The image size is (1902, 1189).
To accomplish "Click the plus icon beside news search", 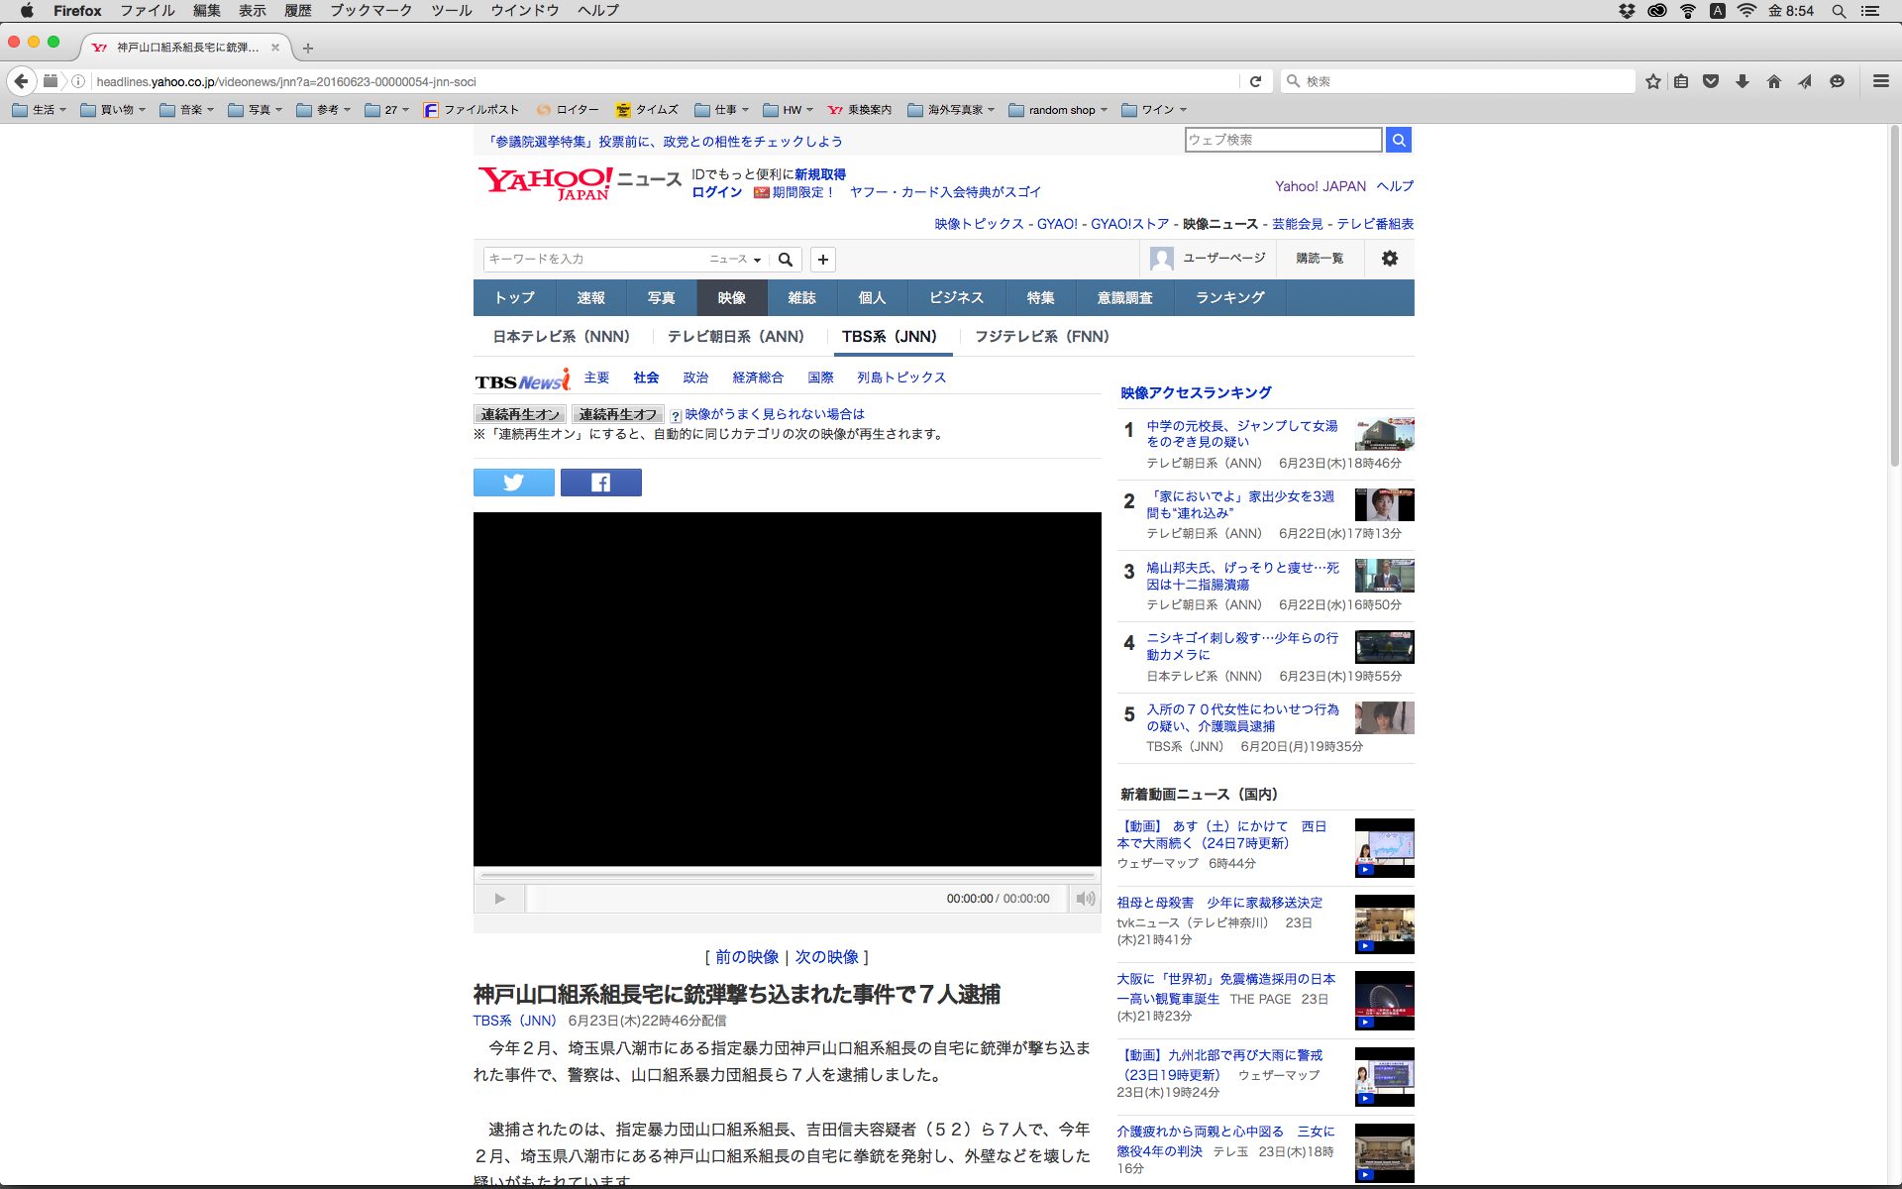I will (822, 260).
